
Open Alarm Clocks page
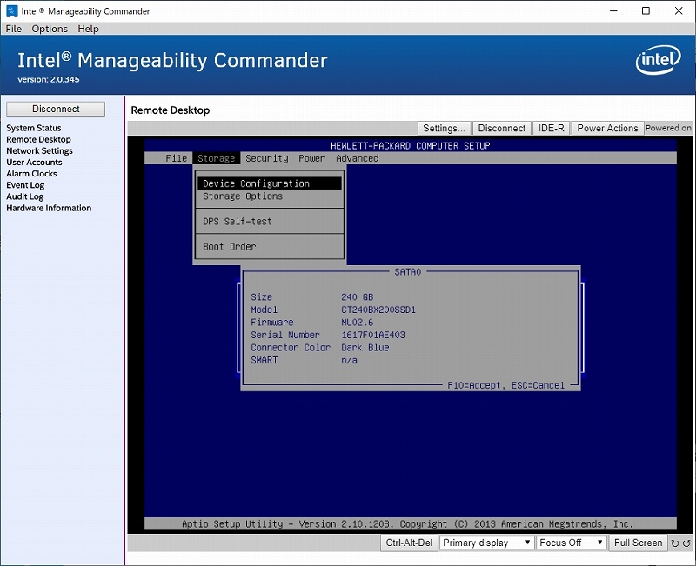pyautogui.click(x=31, y=174)
